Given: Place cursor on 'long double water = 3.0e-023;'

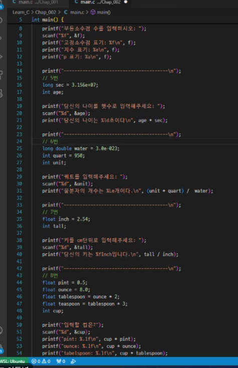Looking at the screenshot, I should tap(81, 148).
